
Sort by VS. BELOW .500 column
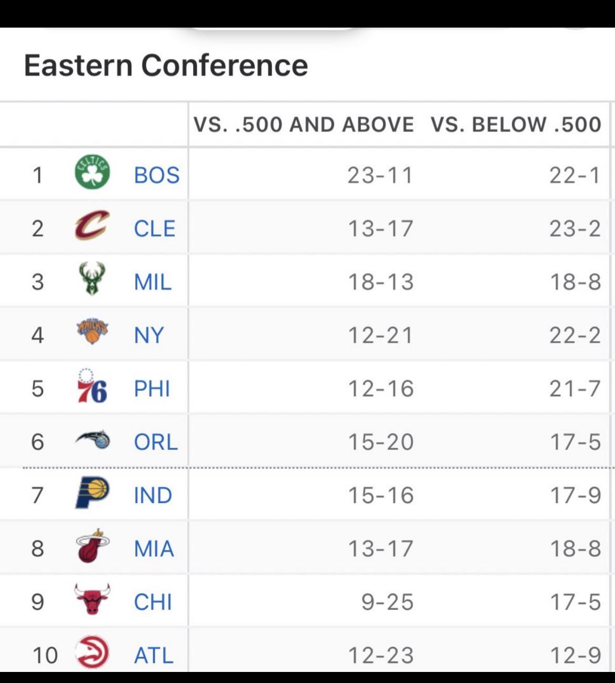pyautogui.click(x=516, y=125)
